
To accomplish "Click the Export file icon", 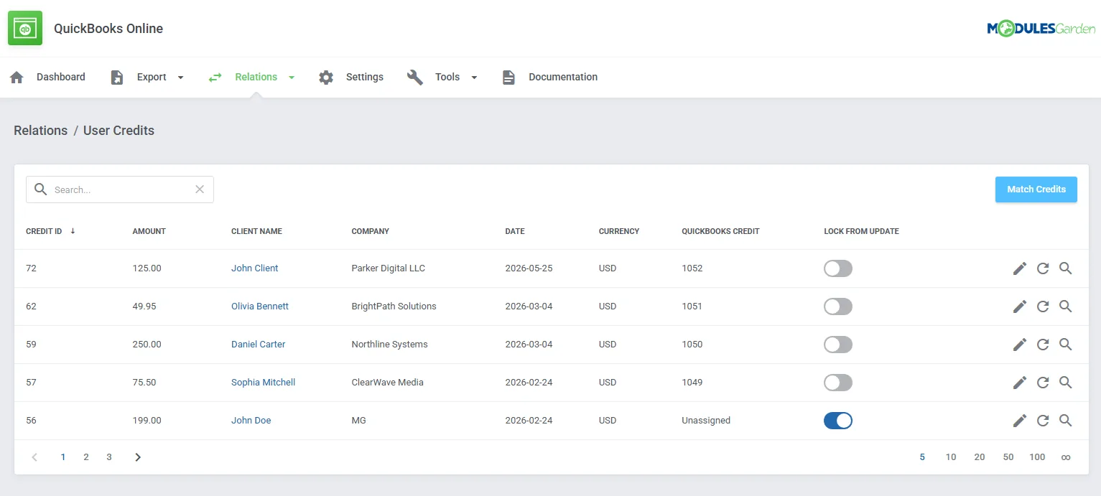I will coord(117,77).
